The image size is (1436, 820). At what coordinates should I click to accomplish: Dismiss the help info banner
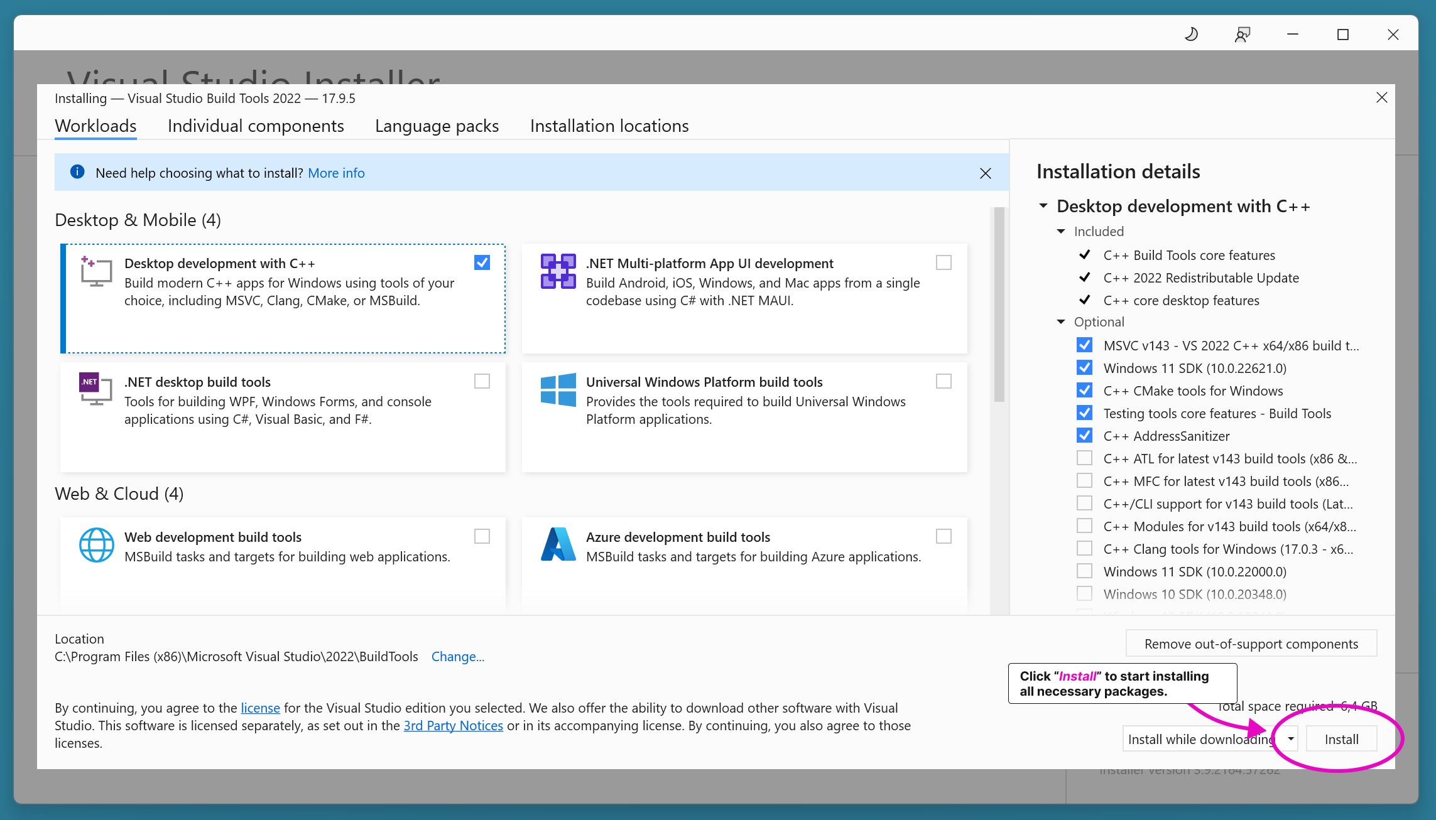coord(985,173)
